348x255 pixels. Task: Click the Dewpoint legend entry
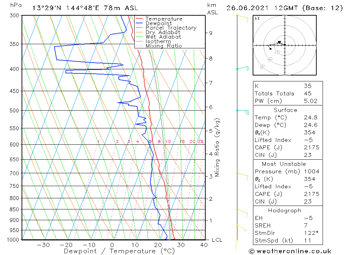pos(159,23)
